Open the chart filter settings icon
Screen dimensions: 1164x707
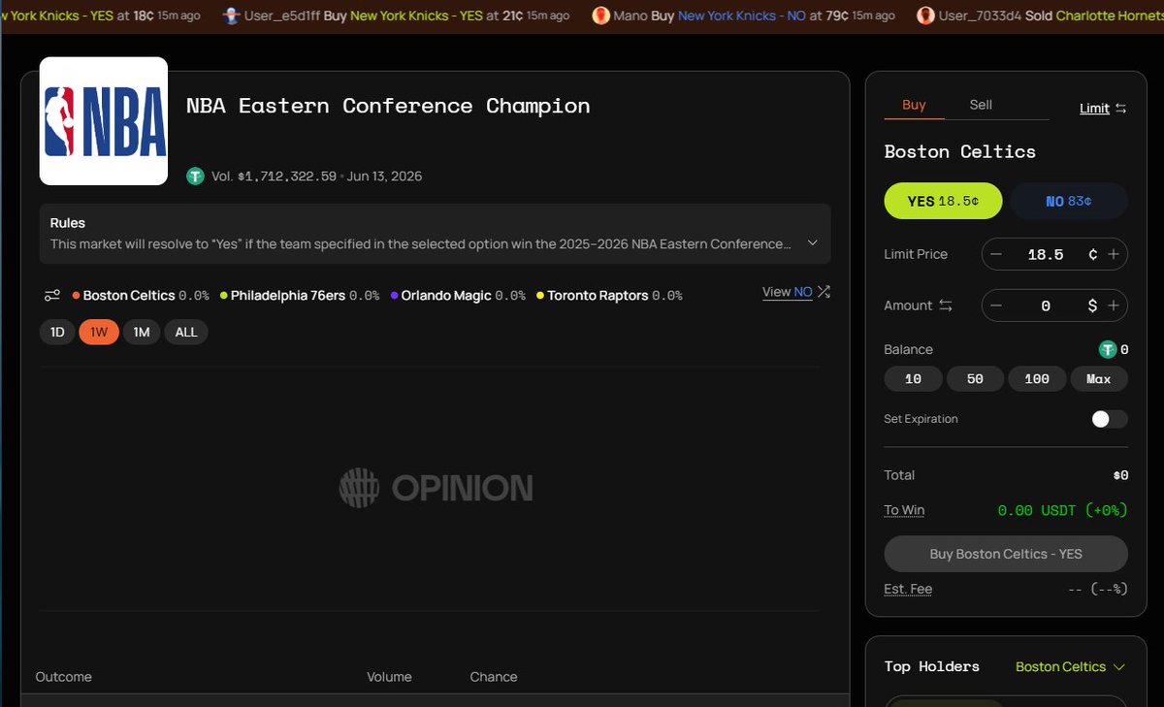point(53,296)
